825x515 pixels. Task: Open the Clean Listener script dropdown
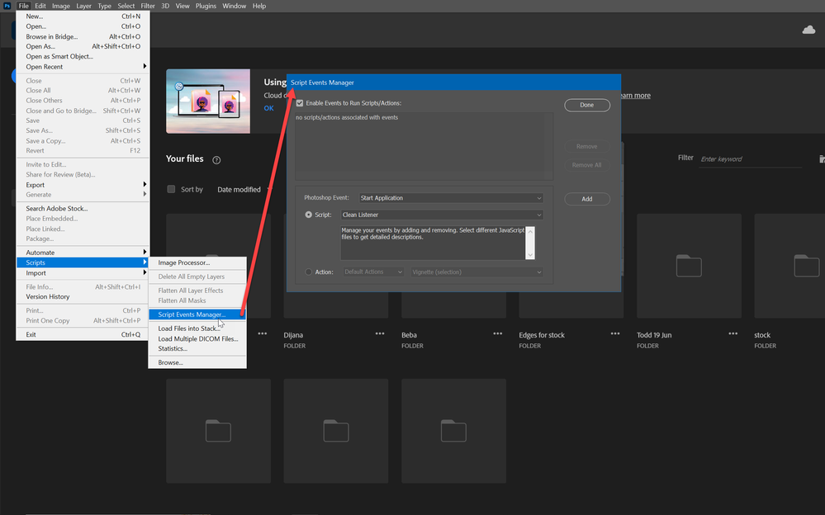[x=442, y=215]
